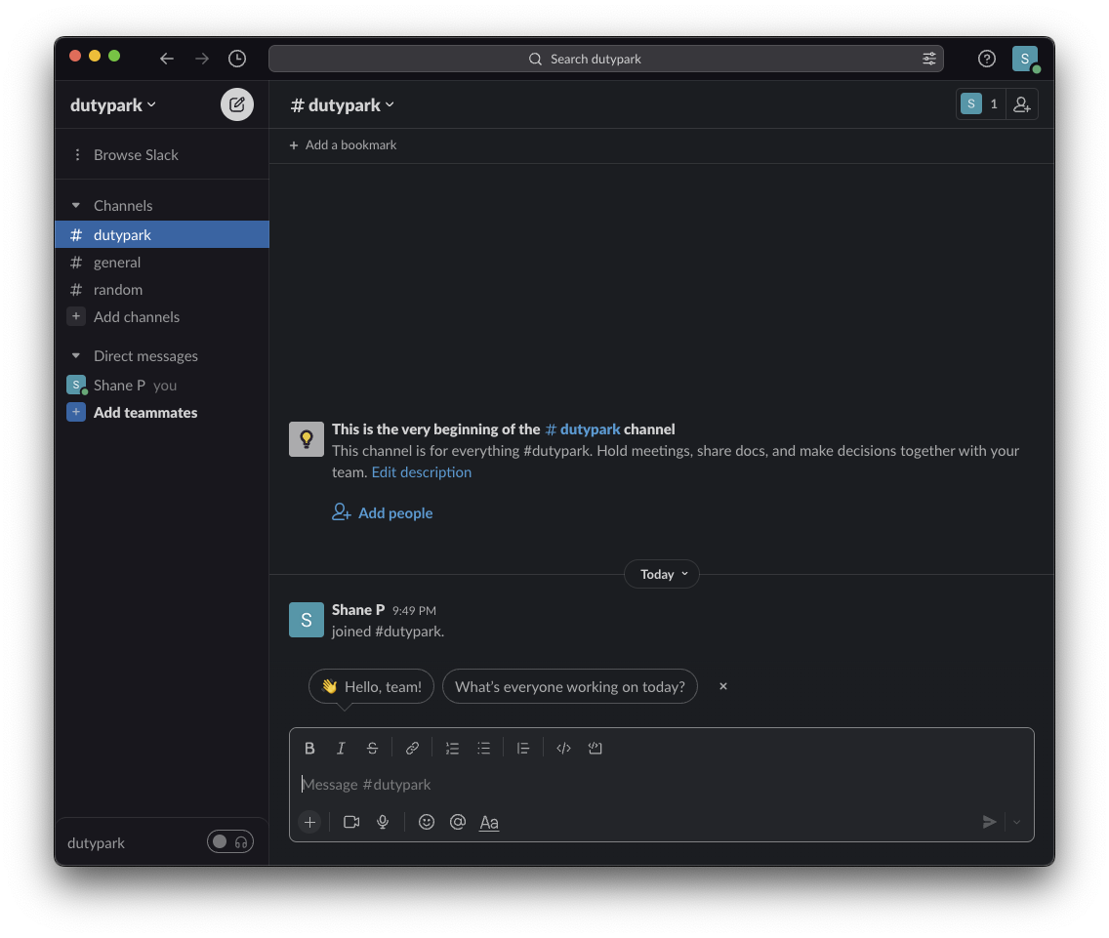The height and width of the screenshot is (938, 1109).
Task: Open the # dutypark channel link
Action: point(583,429)
